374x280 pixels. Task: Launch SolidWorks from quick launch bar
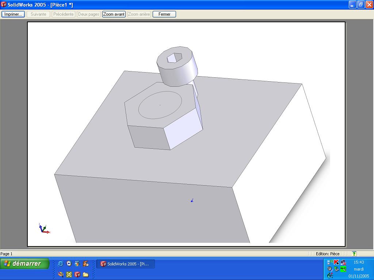(77, 275)
